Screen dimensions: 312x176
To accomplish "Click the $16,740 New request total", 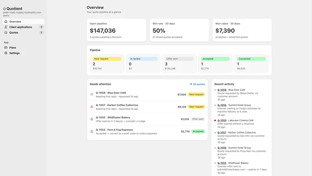I will click(97, 69).
